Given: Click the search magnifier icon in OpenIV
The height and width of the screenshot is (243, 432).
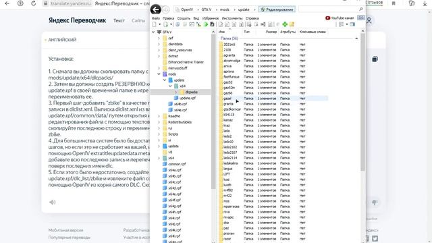Looking at the screenshot, I should click(x=360, y=9).
